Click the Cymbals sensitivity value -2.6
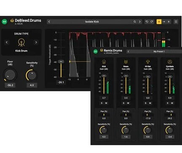This screenshot has height=153, width=182. [x=170, y=137]
